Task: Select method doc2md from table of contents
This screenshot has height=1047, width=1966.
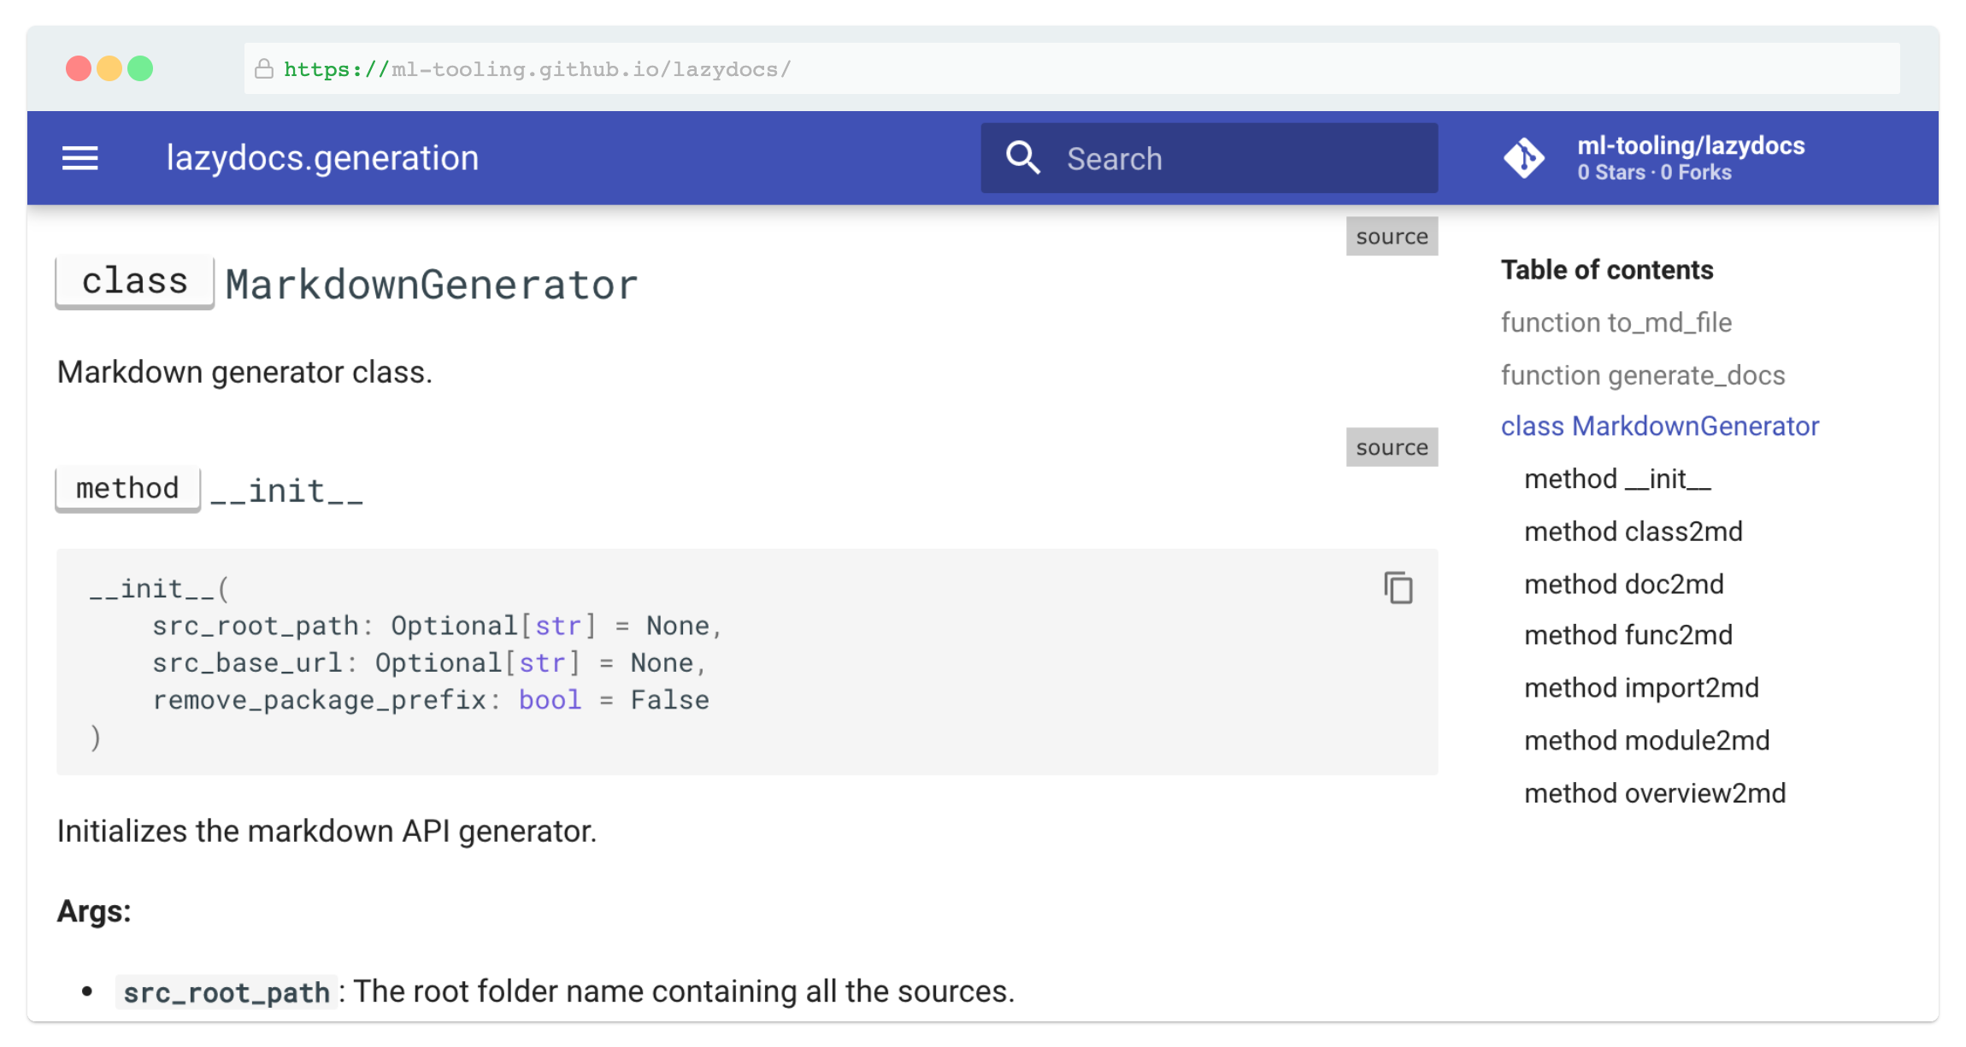Action: [x=1624, y=584]
